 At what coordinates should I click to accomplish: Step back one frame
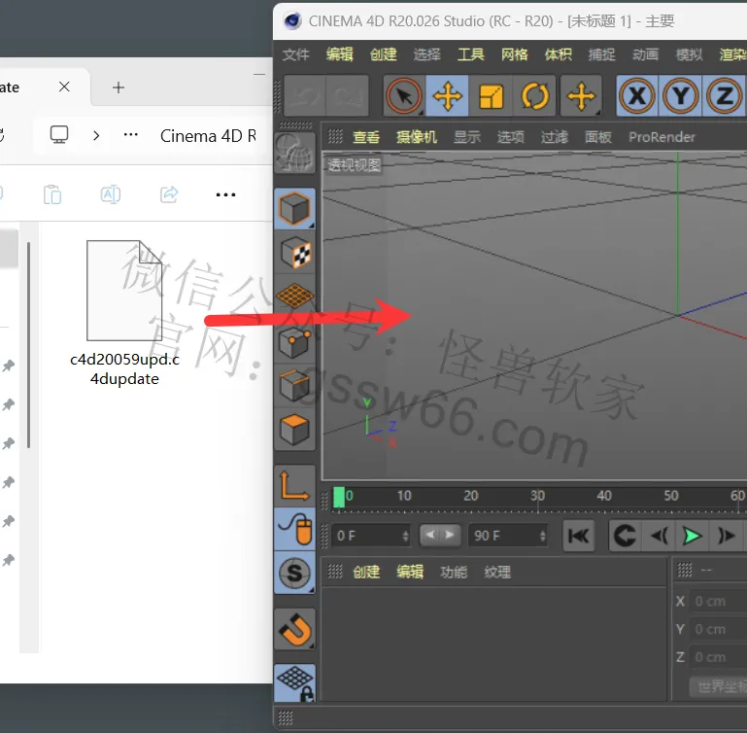click(660, 536)
